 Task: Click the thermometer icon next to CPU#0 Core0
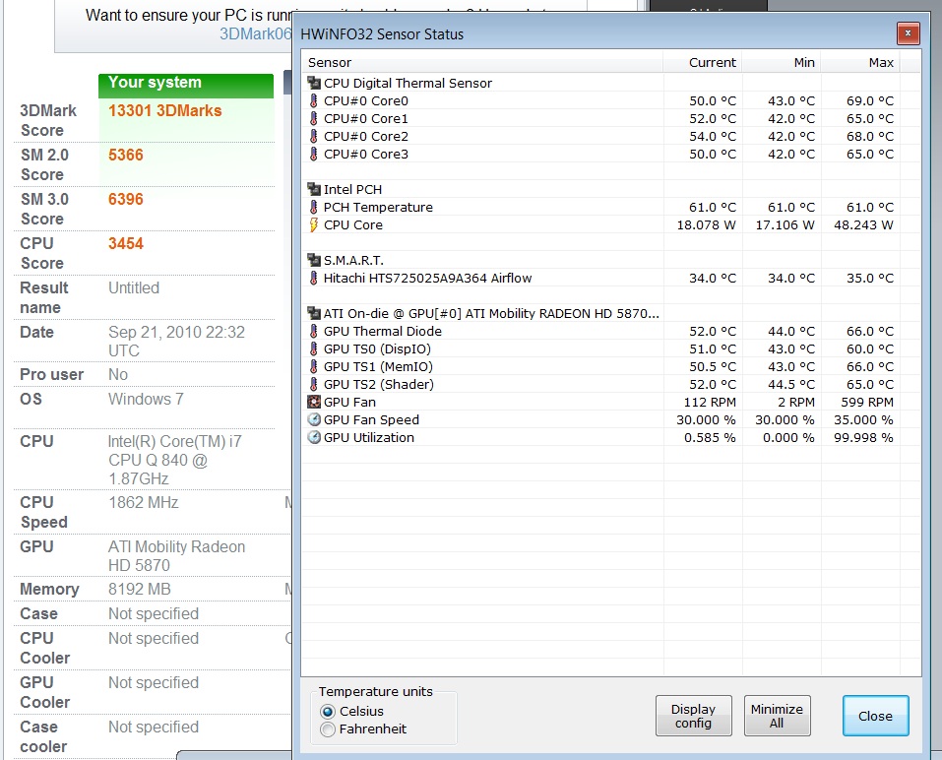[x=314, y=101]
